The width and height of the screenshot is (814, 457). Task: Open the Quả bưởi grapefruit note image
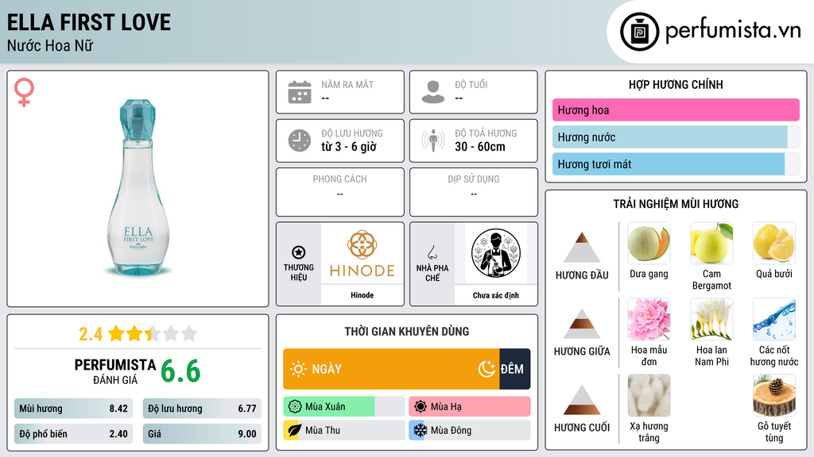pyautogui.click(x=774, y=243)
